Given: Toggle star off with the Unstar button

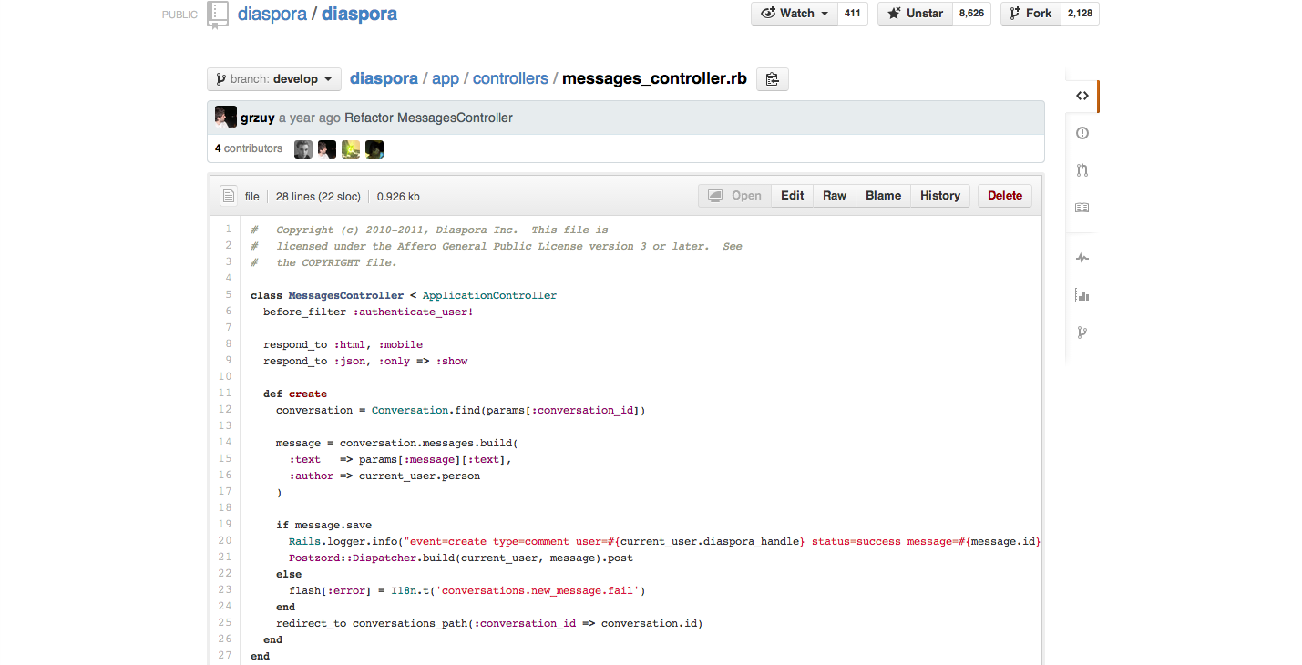Looking at the screenshot, I should 914,13.
